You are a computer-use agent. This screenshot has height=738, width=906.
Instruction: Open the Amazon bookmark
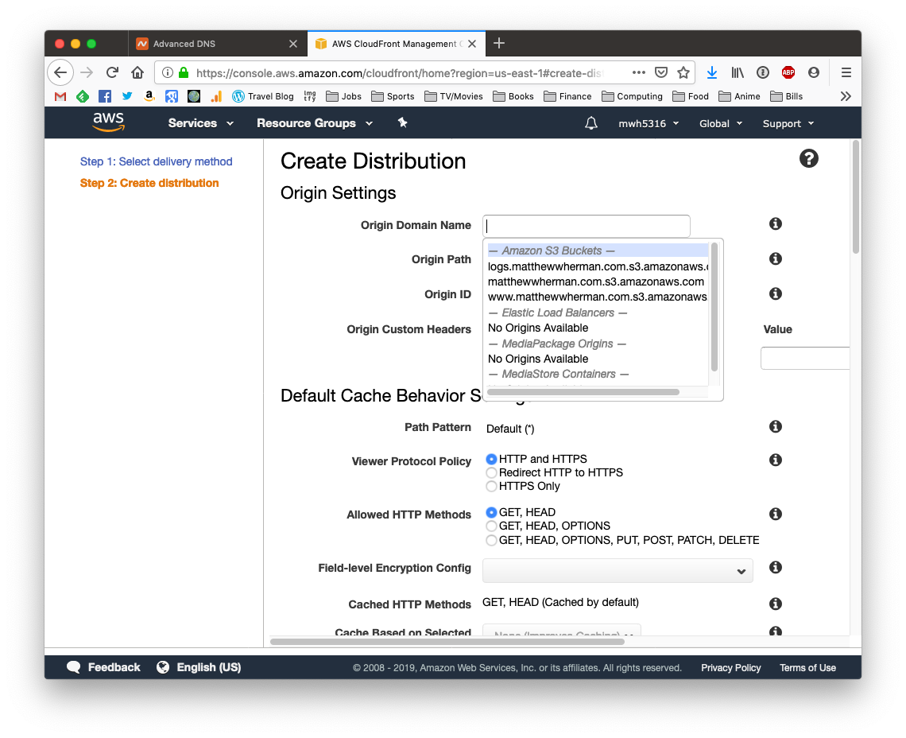click(x=149, y=96)
